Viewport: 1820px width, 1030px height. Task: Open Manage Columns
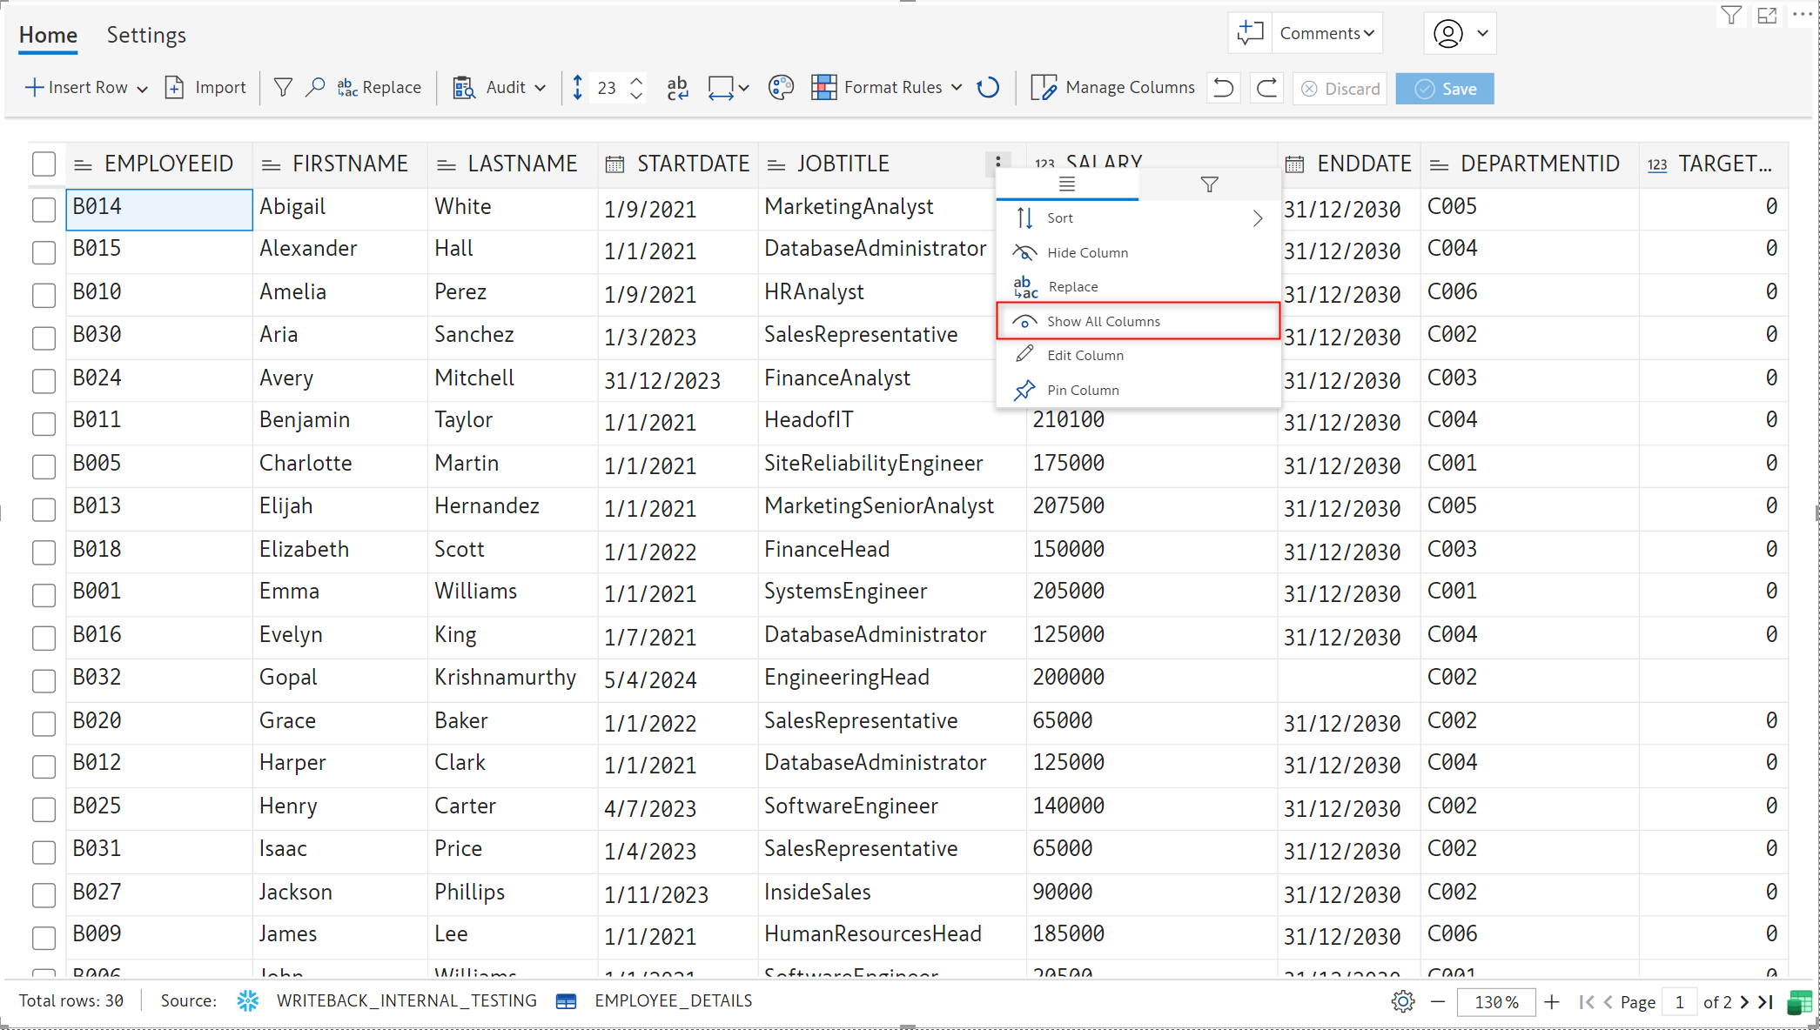tap(1112, 88)
